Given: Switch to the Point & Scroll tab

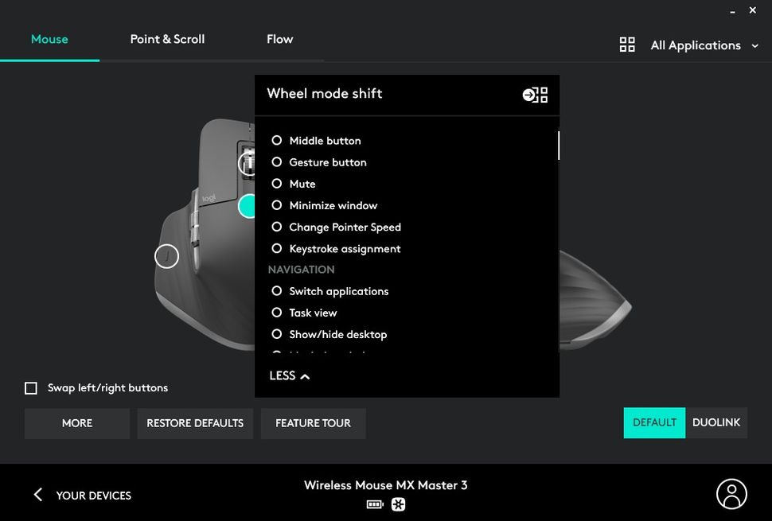Looking at the screenshot, I should click(x=167, y=39).
